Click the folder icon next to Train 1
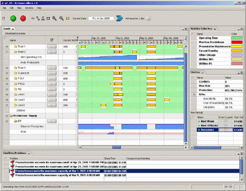Screen dimensions: 246x191 point(15,47)
